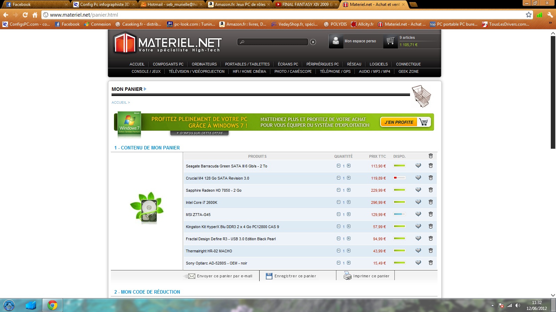Increase quantity of Sapphire Radeon HD 7850
Image resolution: width=556 pixels, height=312 pixels.
[349, 190]
